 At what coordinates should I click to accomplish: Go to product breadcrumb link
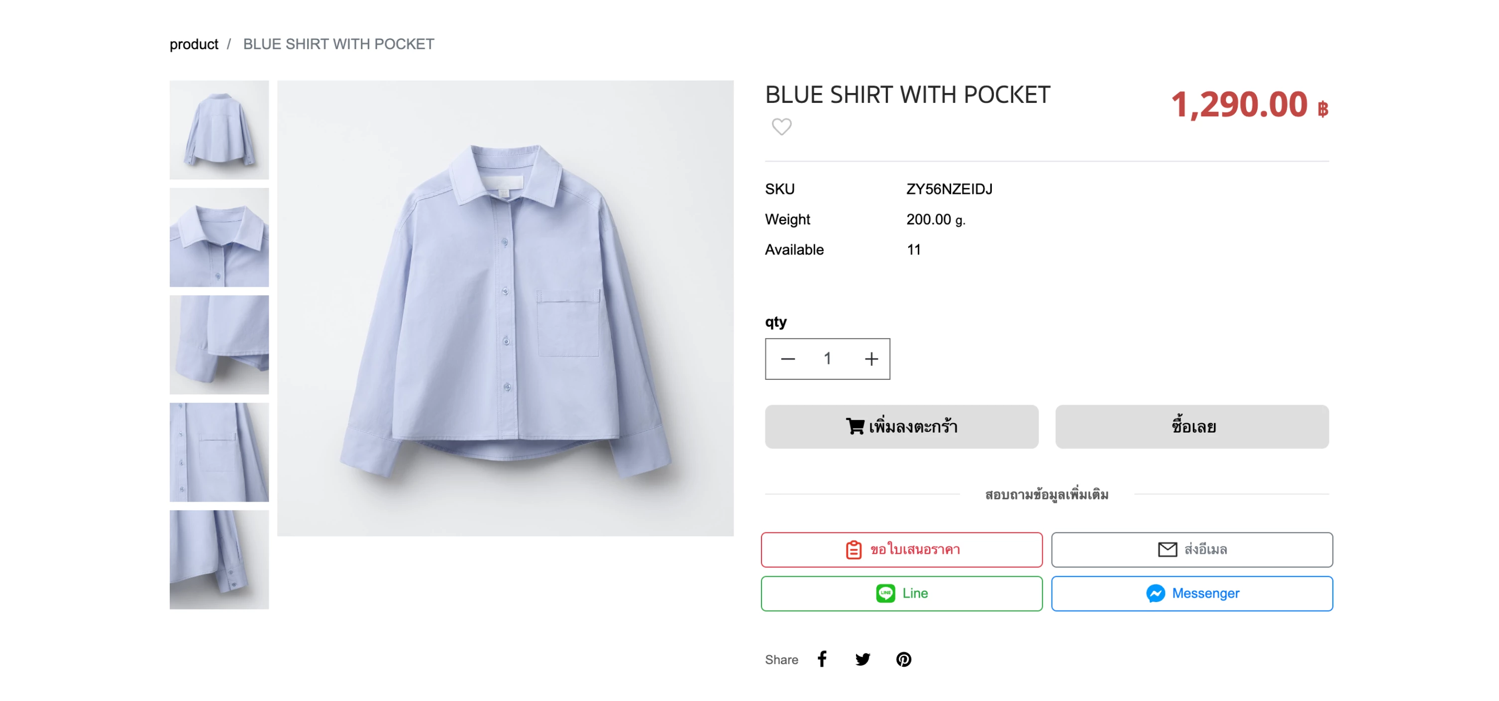pyautogui.click(x=194, y=44)
